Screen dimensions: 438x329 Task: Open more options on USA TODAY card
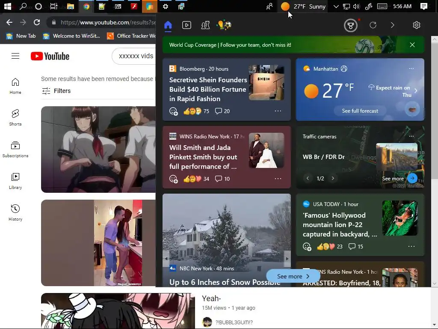click(x=411, y=246)
